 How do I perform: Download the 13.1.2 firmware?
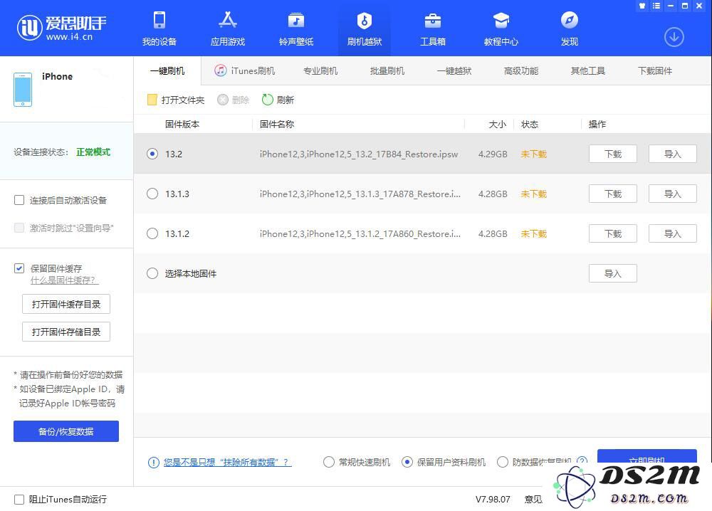[x=613, y=233]
